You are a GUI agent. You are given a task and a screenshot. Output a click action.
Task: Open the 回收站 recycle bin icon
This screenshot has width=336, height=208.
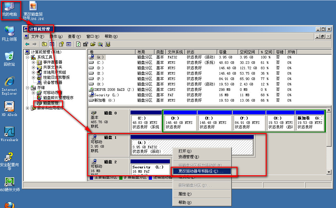click(9, 59)
